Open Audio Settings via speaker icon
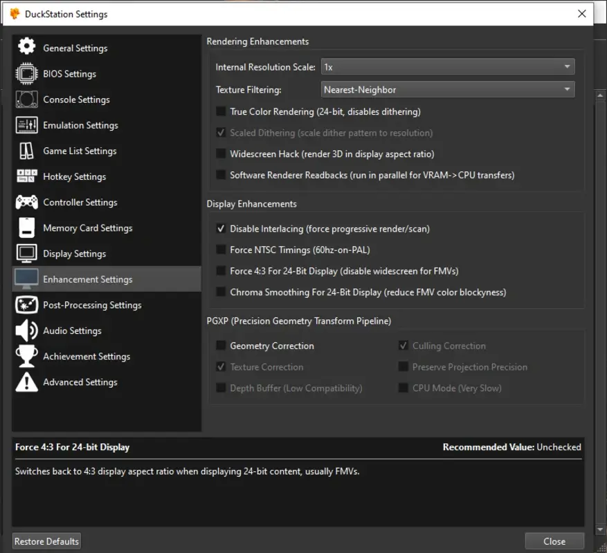The width and height of the screenshot is (607, 553). [26, 330]
